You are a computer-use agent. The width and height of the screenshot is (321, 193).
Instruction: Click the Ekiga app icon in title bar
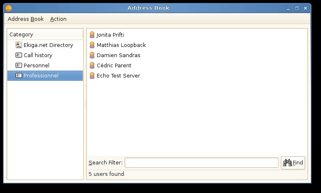[x=9, y=8]
